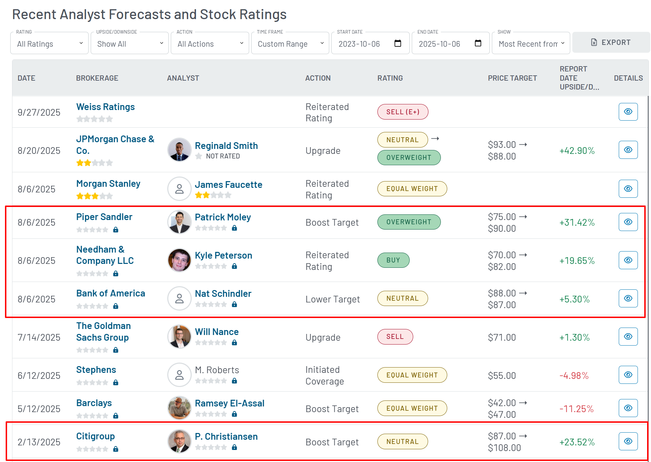Sort by Price Target column header
This screenshot has height=462, width=651.
[x=512, y=78]
